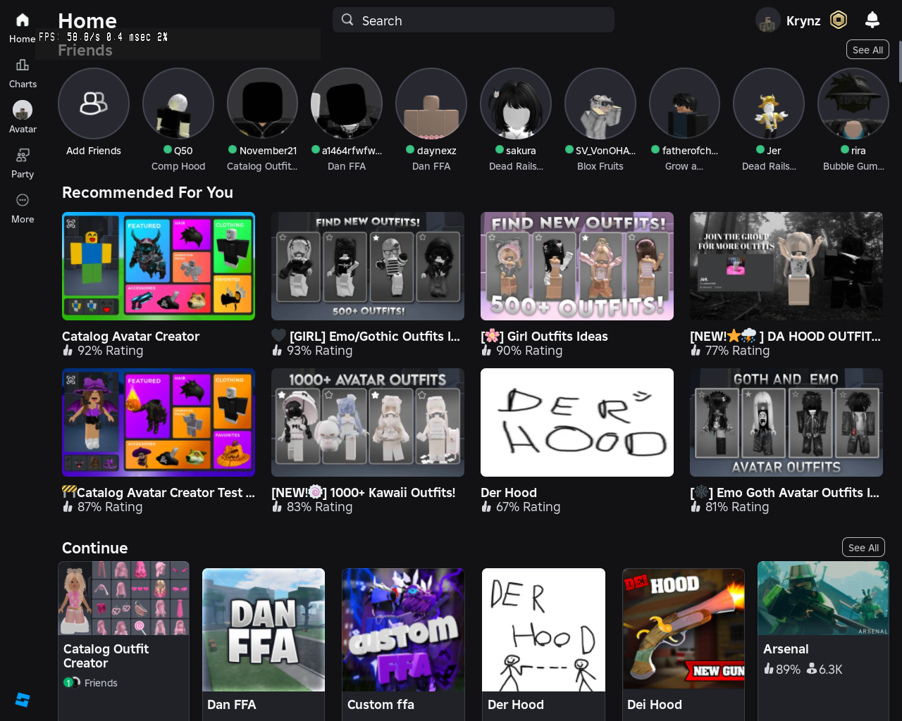Screen dimensions: 902x721
Task: Open DA HOOD OUTFIT game thumbnail
Action: (x=786, y=266)
